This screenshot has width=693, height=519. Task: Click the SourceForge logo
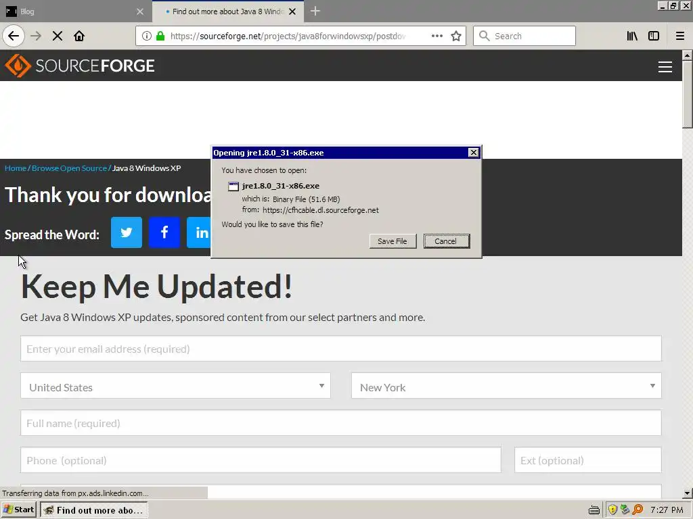click(80, 66)
